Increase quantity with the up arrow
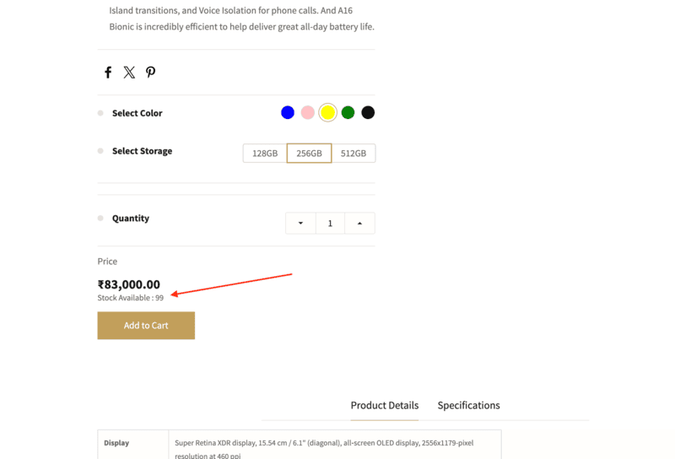The width and height of the screenshot is (675, 459). [359, 224]
